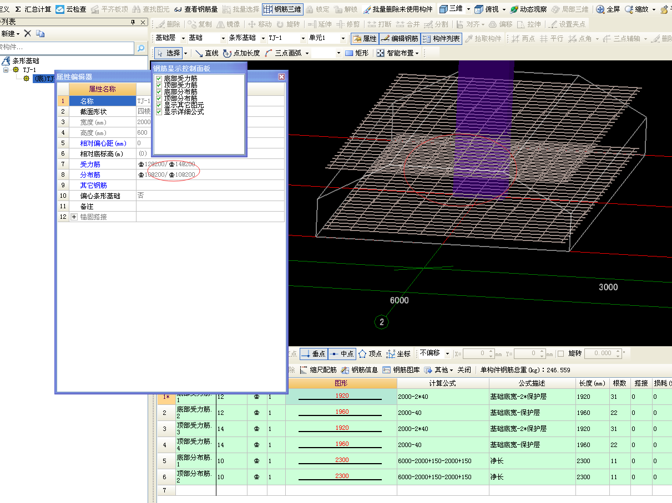
Task: Expand the 锚固搭接 property row
Action: pyautogui.click(x=74, y=217)
